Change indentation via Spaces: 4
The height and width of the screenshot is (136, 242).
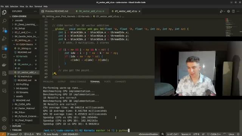[186, 134]
